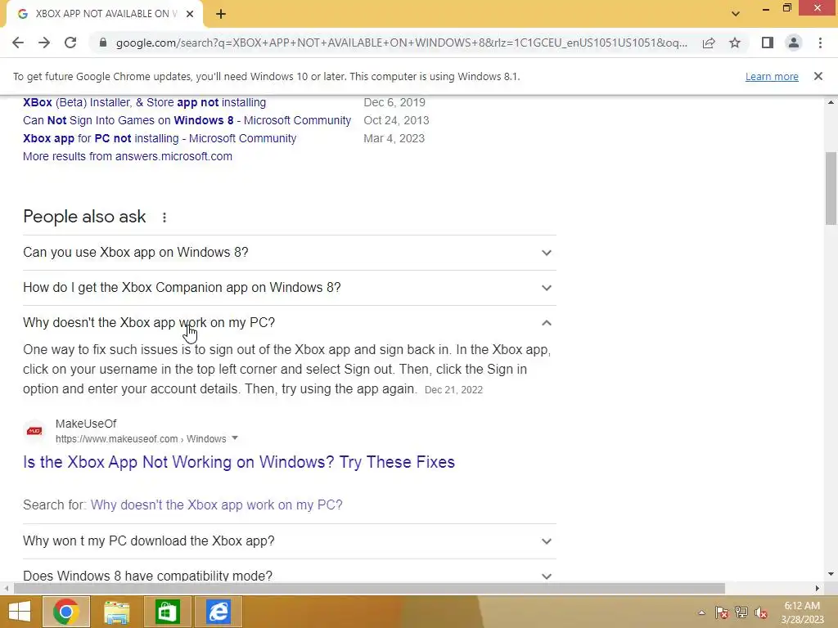Reload the current Google search page
Image resolution: width=838 pixels, height=628 pixels.
click(70, 43)
